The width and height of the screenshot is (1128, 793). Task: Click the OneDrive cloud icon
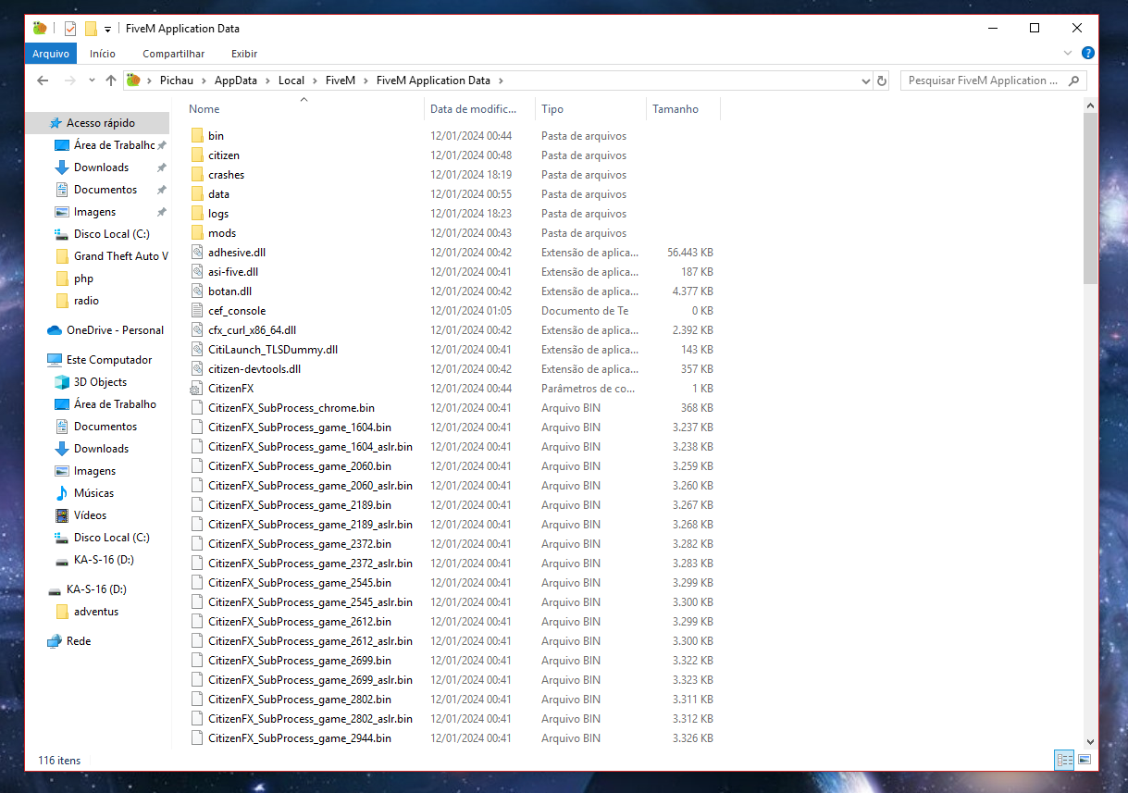tap(55, 330)
